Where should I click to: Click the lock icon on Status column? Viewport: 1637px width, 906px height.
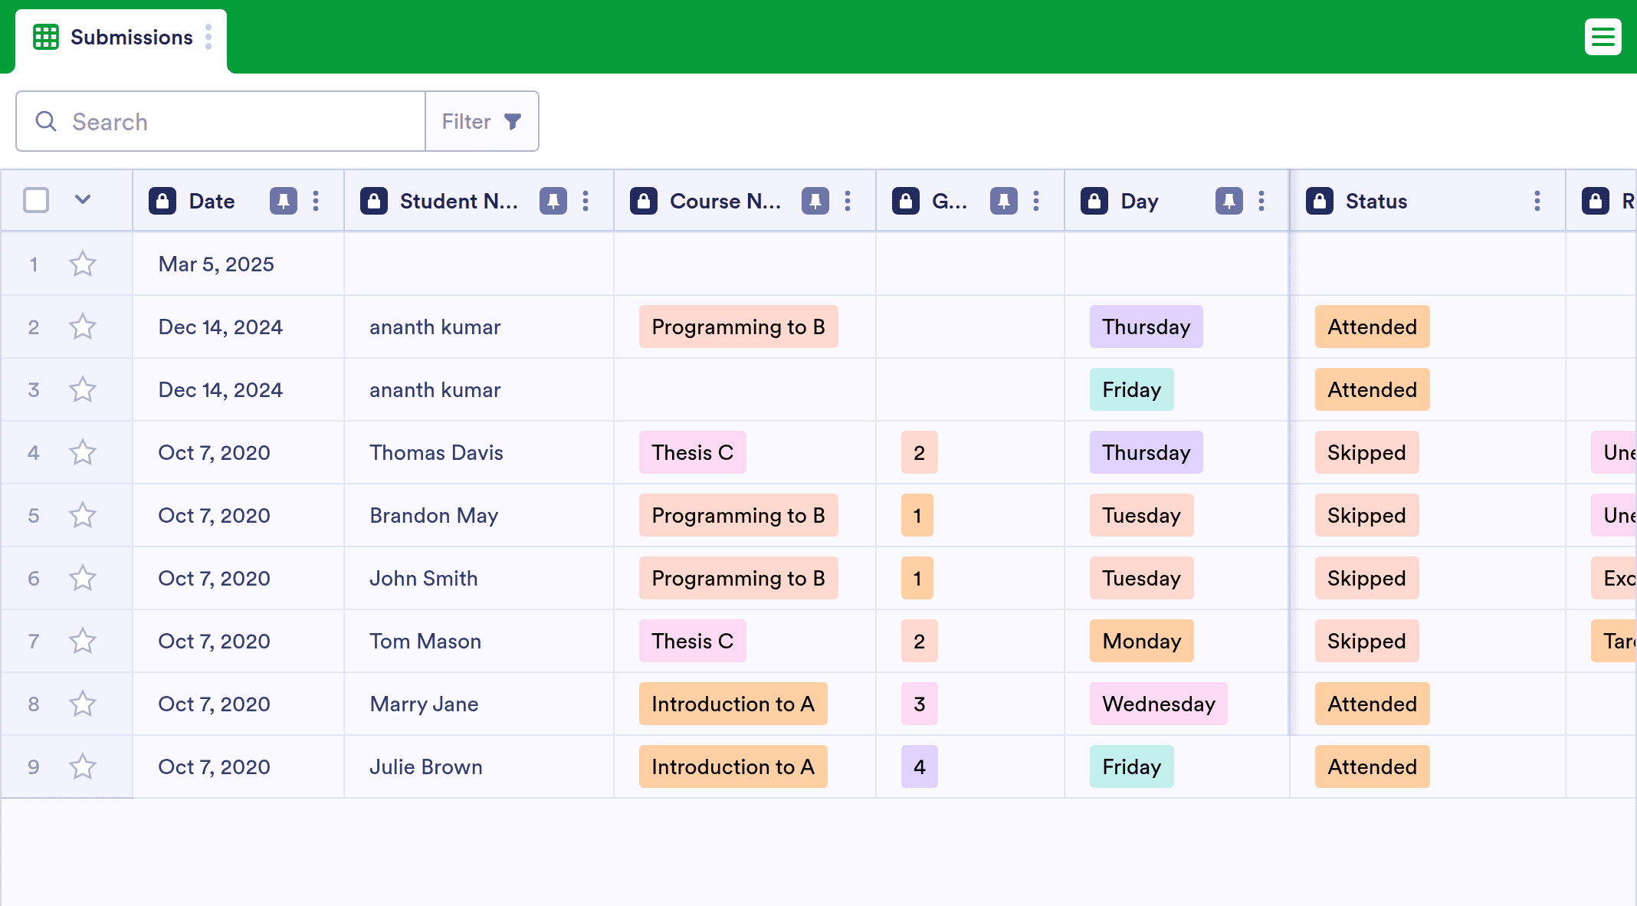pyautogui.click(x=1320, y=201)
